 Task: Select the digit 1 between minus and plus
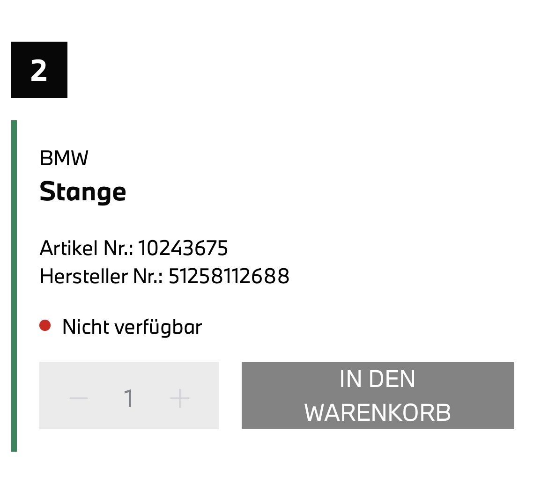[128, 399]
